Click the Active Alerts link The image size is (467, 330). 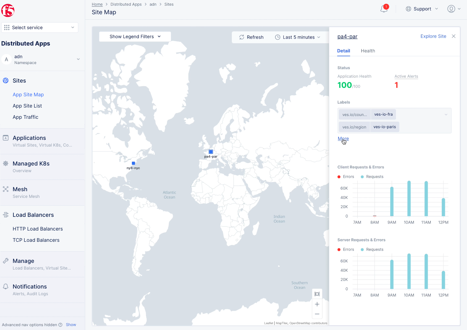point(406,76)
